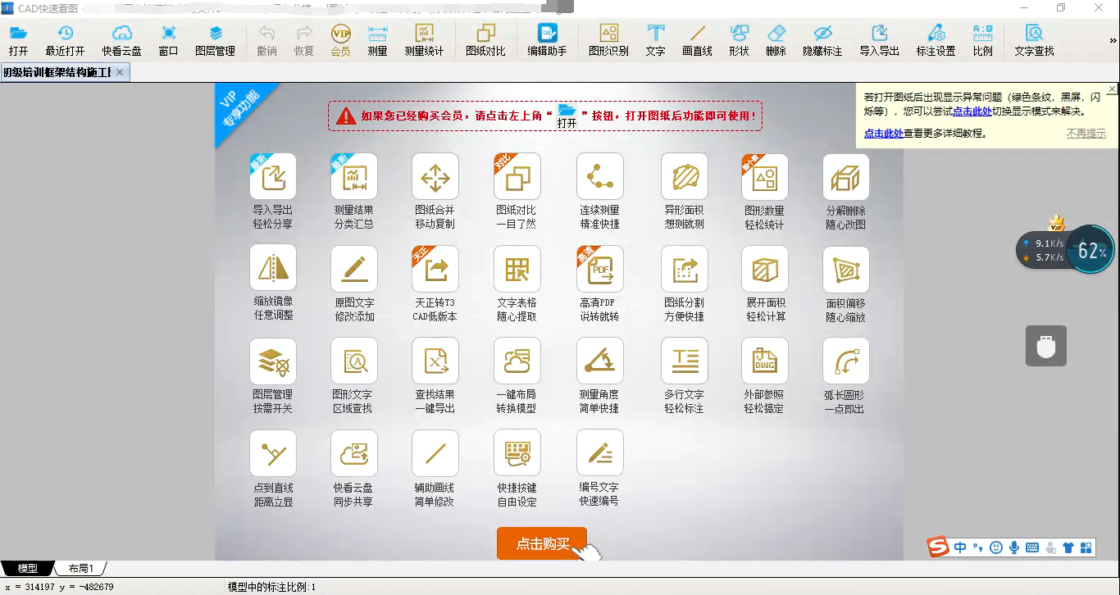Click the 查找结果 一键导出 feature card
The image size is (1120, 595).
click(x=435, y=376)
